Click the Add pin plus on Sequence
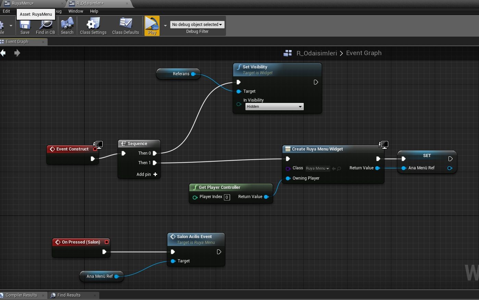Image resolution: width=479 pixels, height=300 pixels. coord(155,174)
